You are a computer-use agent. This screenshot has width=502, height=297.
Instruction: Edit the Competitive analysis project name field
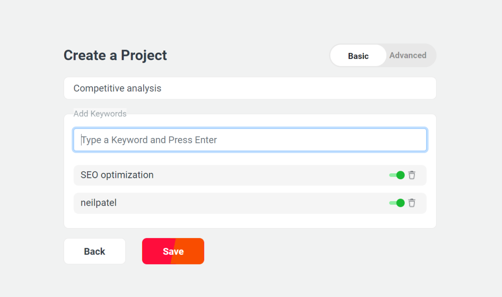[250, 88]
